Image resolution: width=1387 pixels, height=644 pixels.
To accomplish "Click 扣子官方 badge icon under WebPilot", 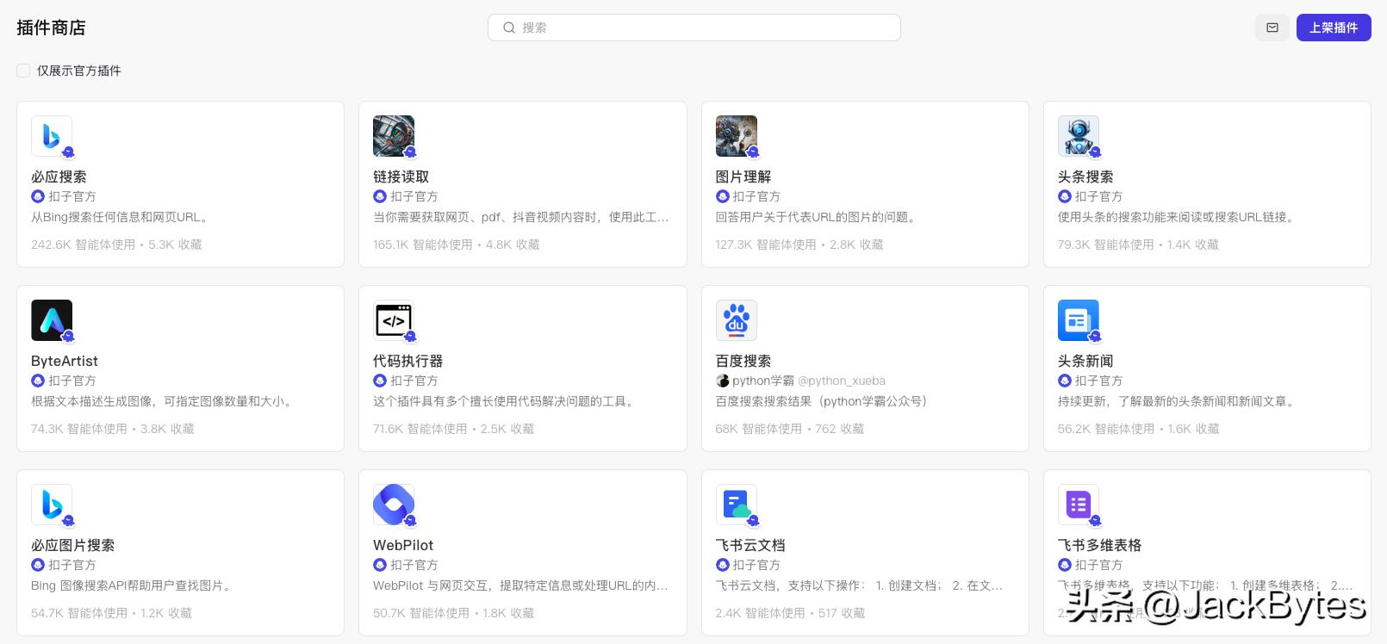I will [380, 565].
